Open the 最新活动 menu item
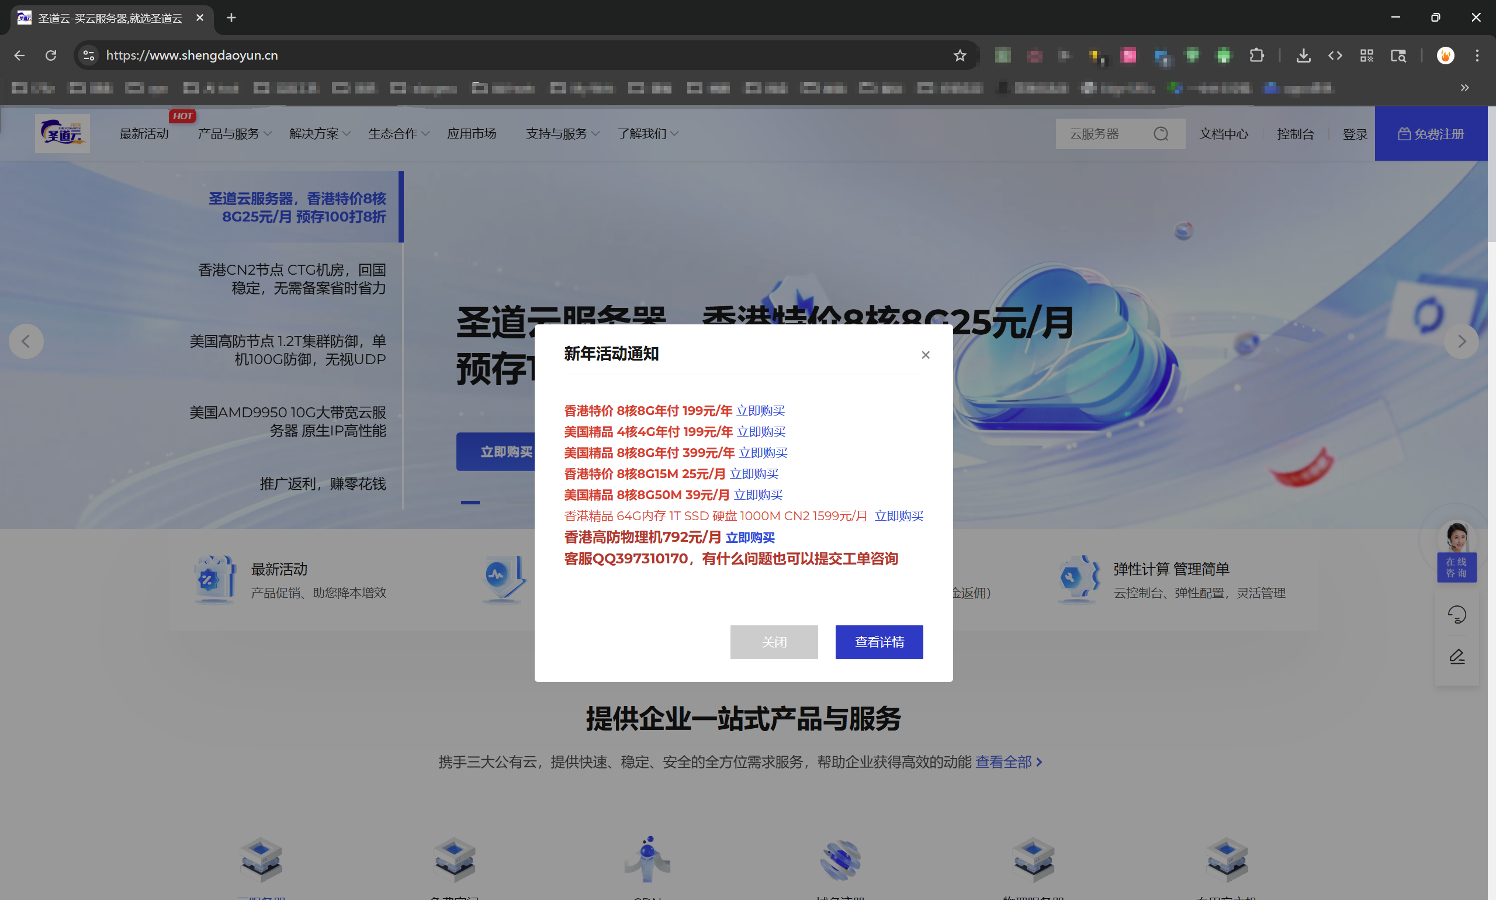Viewport: 1496px width, 900px height. click(144, 133)
